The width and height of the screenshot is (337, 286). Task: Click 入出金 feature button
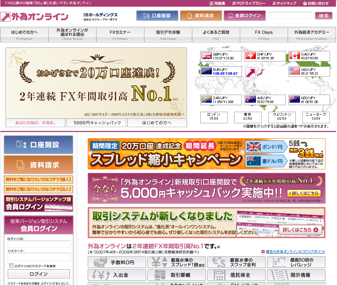(117, 275)
